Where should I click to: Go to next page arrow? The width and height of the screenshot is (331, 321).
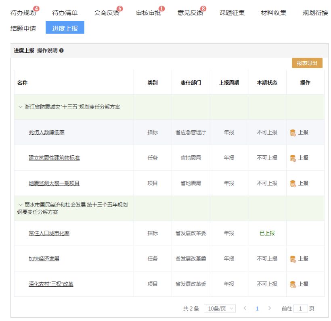pyautogui.click(x=270, y=308)
